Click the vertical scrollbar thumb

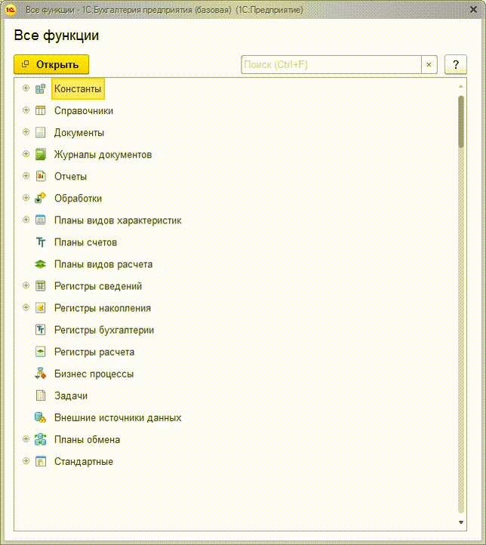click(x=461, y=122)
